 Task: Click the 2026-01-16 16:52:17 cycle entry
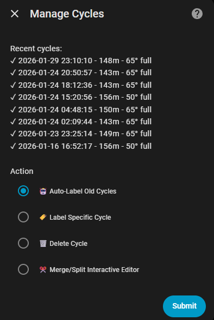(x=81, y=146)
